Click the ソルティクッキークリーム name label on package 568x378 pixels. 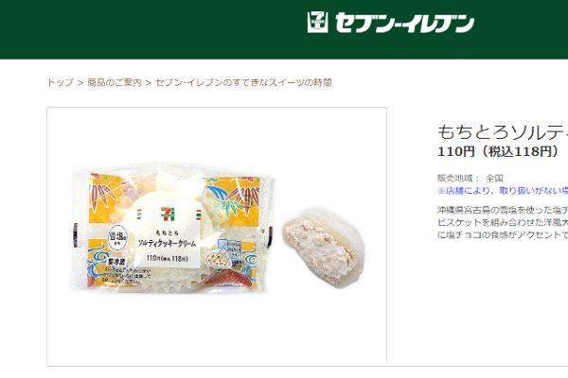point(167,243)
